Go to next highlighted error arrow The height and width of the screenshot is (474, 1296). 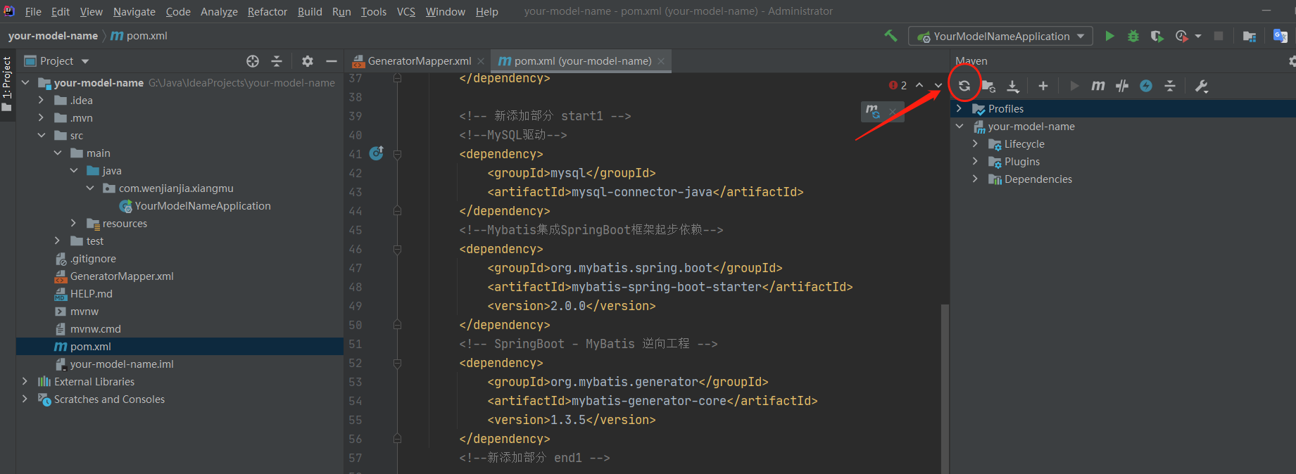click(x=938, y=85)
